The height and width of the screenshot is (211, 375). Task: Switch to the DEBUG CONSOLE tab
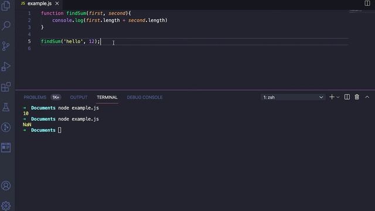(x=145, y=97)
